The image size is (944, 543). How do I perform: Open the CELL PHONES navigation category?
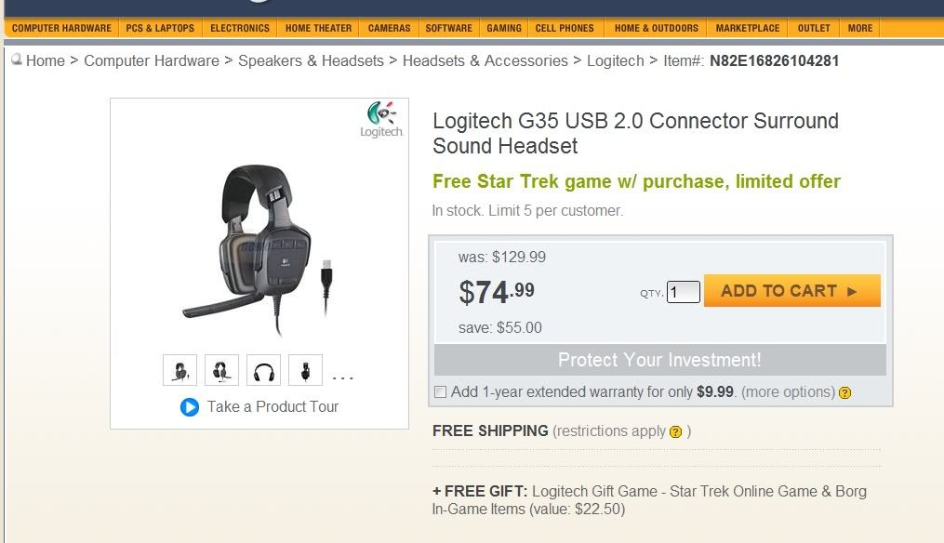(x=565, y=28)
